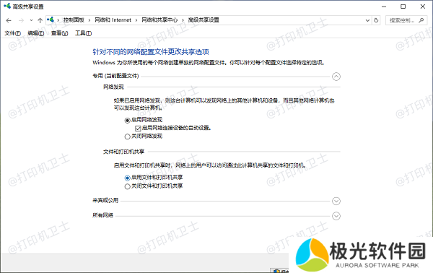Viewport: 433px width, 273px height.
Task: Click the 专用 (当前配置文件) label text
Action: pos(115,76)
